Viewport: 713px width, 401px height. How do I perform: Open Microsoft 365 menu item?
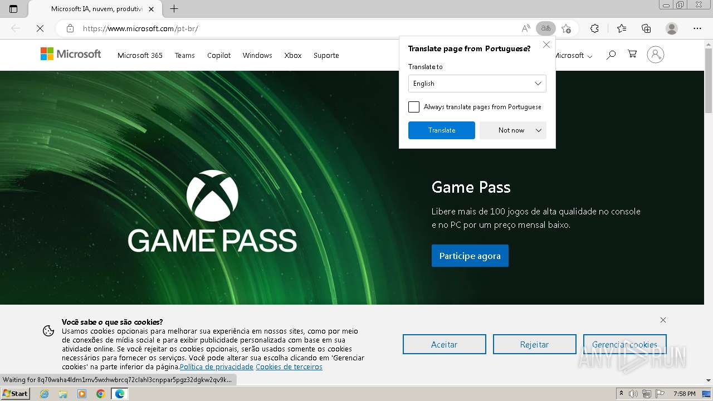click(x=140, y=55)
